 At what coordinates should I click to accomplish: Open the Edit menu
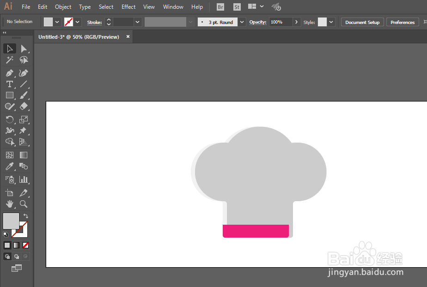pos(43,7)
